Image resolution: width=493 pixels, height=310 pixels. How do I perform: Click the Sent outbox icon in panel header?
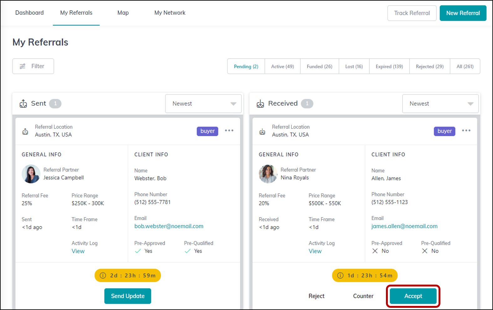click(x=23, y=103)
